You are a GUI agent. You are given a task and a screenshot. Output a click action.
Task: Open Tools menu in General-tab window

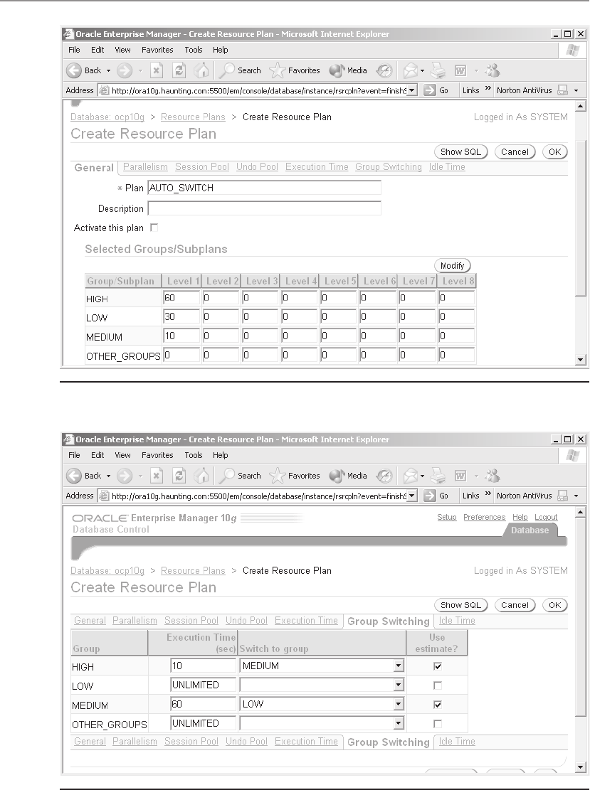(x=193, y=50)
